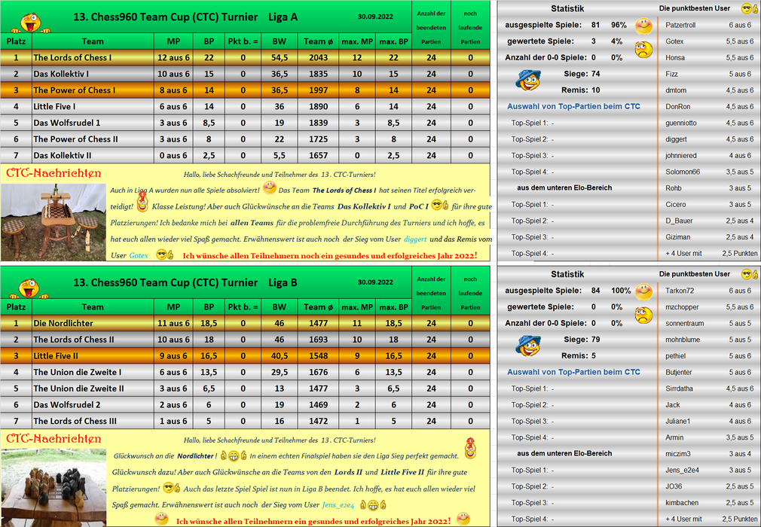Click thumbs-up smileys after cyan 'Jens_e2e4'
The image size is (761, 527).
[373, 505]
